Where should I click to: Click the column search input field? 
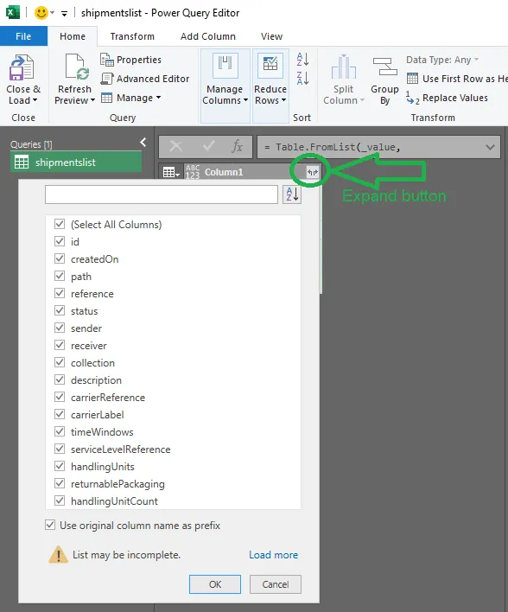tap(162, 194)
